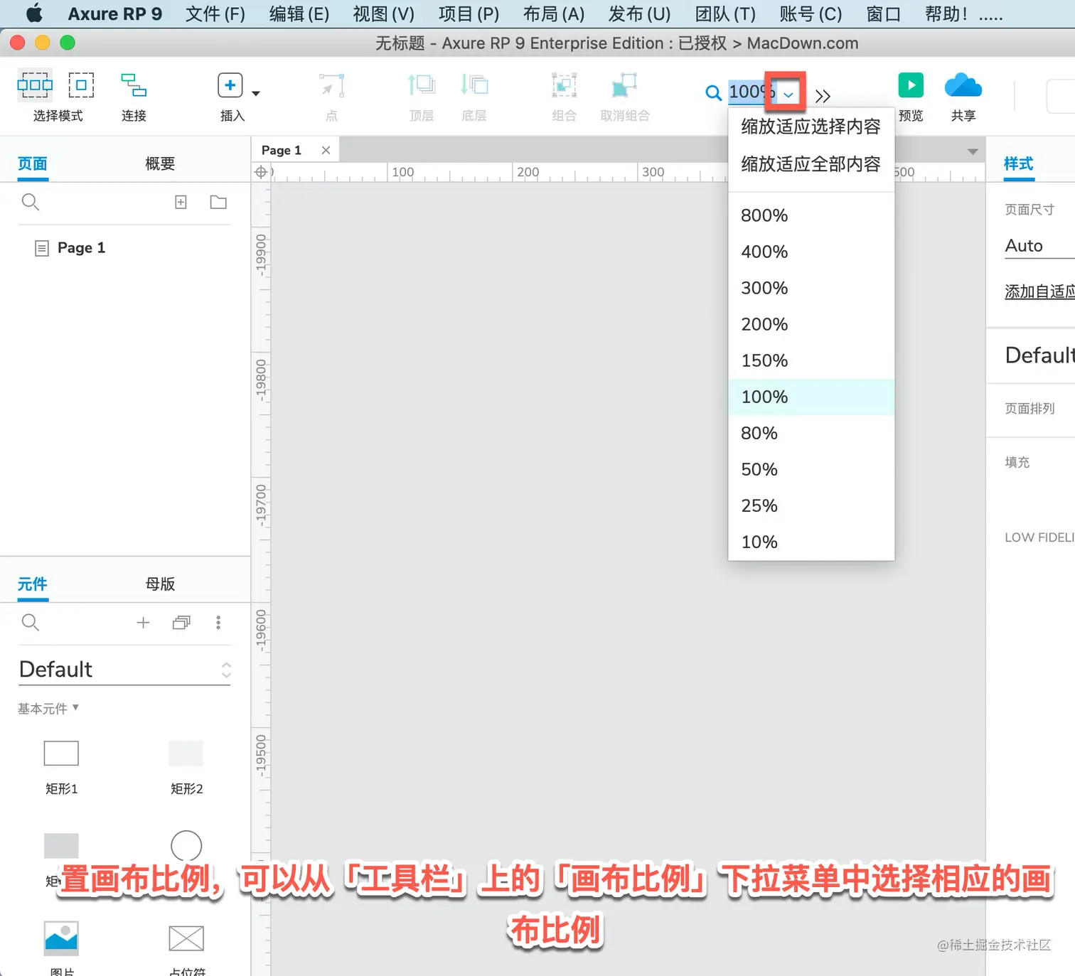Select the ellipse widget
Viewport: 1075px width, 976px height.
point(186,846)
